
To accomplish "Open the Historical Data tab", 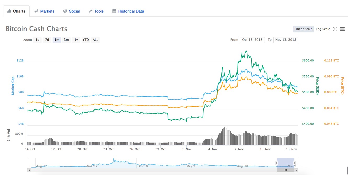I will click(x=128, y=11).
